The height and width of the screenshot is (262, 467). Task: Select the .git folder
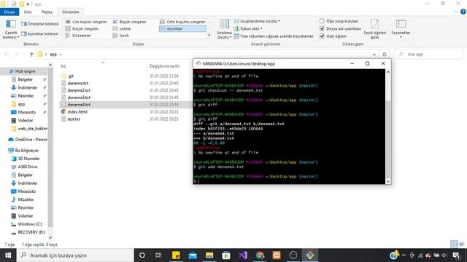[x=71, y=76]
